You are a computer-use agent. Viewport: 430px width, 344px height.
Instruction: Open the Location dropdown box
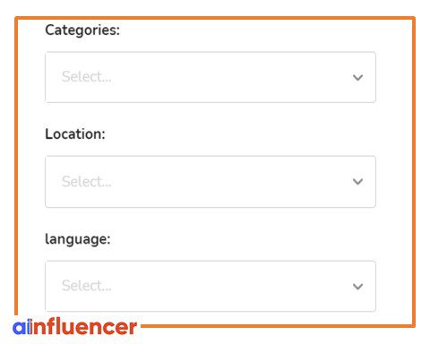[211, 182]
